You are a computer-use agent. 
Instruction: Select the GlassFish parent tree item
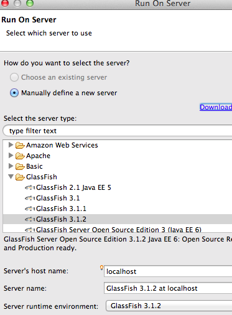pos(42,177)
